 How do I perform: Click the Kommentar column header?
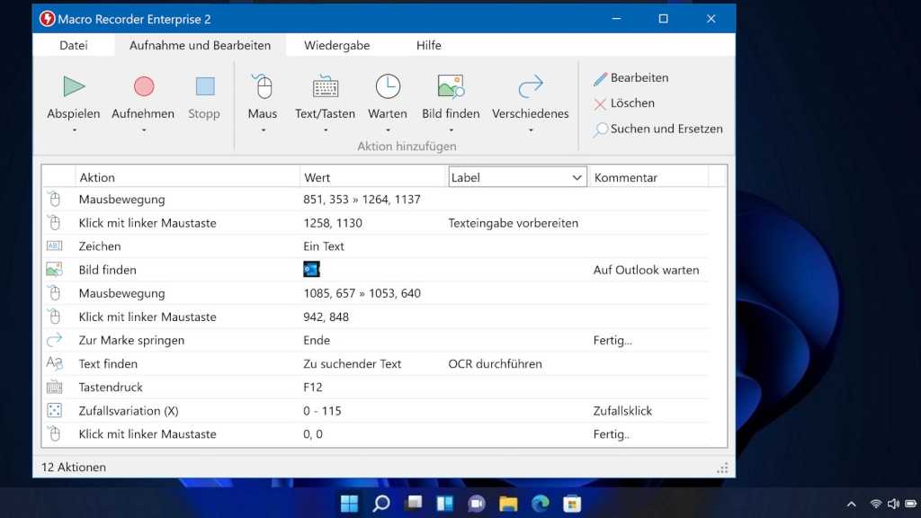click(x=649, y=177)
